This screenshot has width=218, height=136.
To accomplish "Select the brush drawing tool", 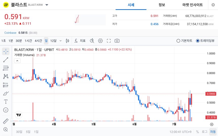I will pos(6,93).
